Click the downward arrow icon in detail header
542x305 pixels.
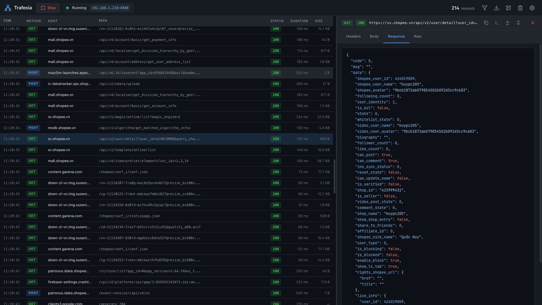pos(518,23)
